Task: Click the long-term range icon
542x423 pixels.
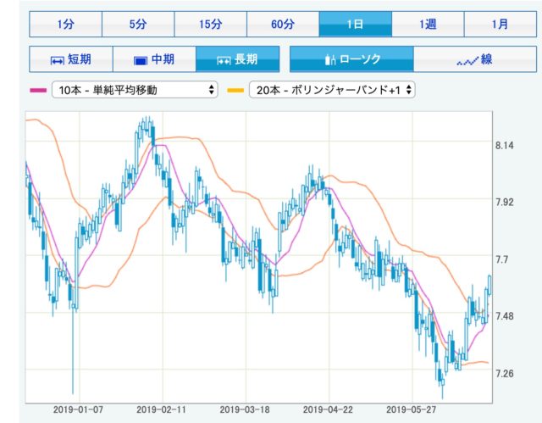Action: 224,60
